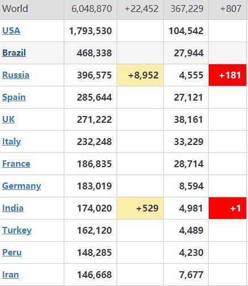Click India's yellow +529 new cases cell
The height and width of the screenshot is (286, 248).
(140, 208)
